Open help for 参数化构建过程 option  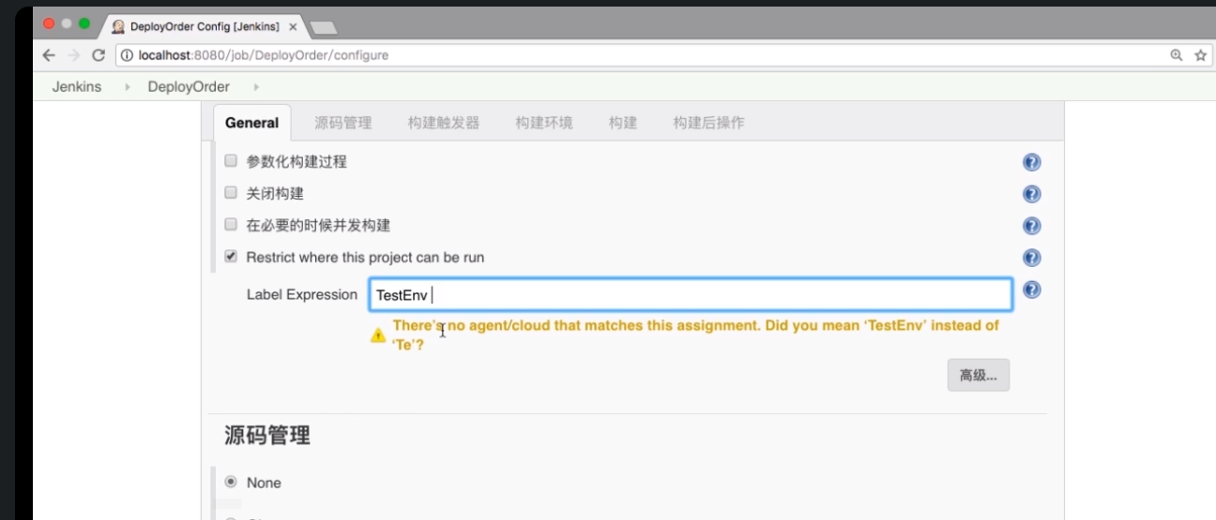tap(1031, 162)
